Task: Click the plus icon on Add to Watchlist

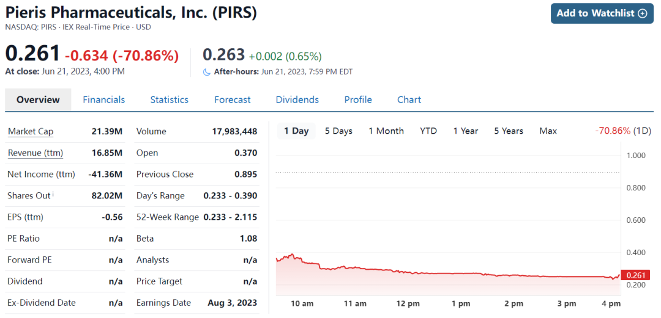Action: pos(642,13)
